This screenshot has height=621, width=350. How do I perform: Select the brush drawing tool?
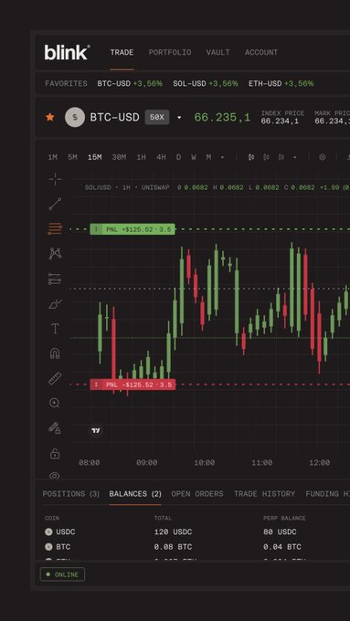pos(55,304)
